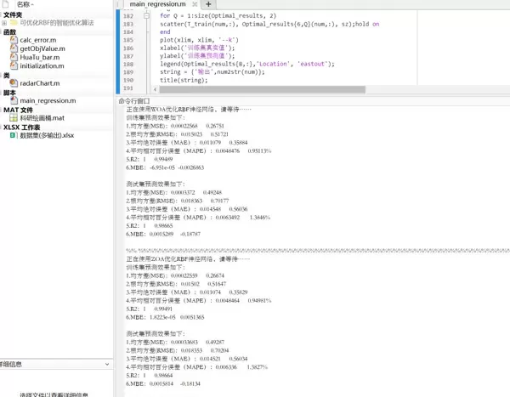Click the calc_error.m file icon
Viewport: 510px width, 397px height.
(x=14, y=40)
